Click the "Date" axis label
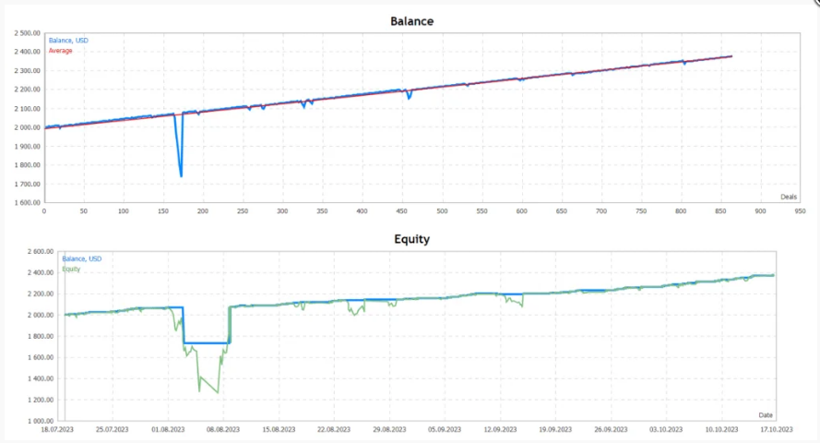 (x=766, y=415)
